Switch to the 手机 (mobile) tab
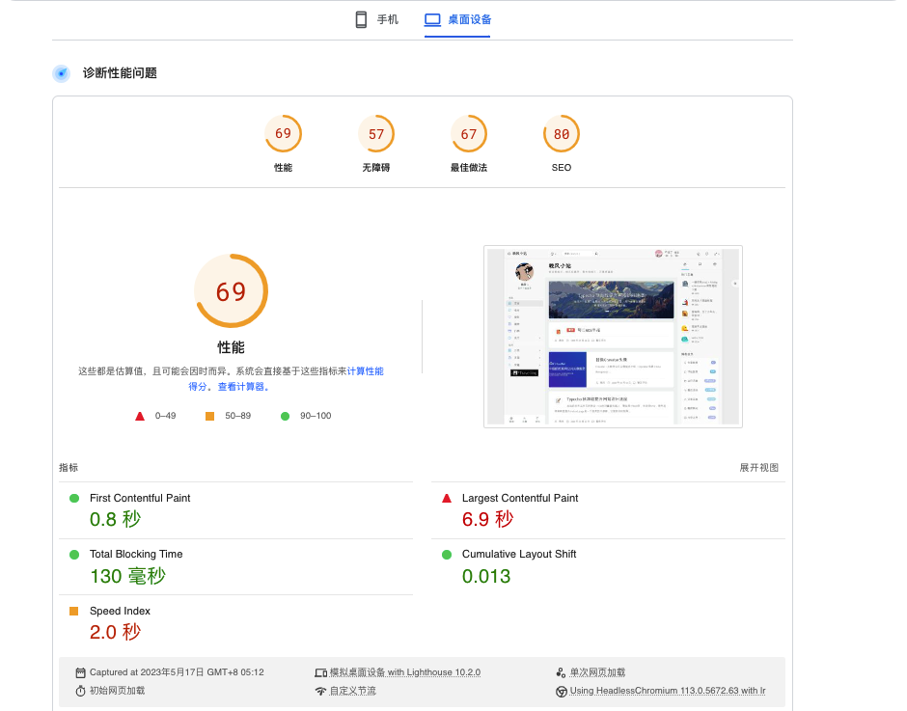 pyautogui.click(x=376, y=19)
